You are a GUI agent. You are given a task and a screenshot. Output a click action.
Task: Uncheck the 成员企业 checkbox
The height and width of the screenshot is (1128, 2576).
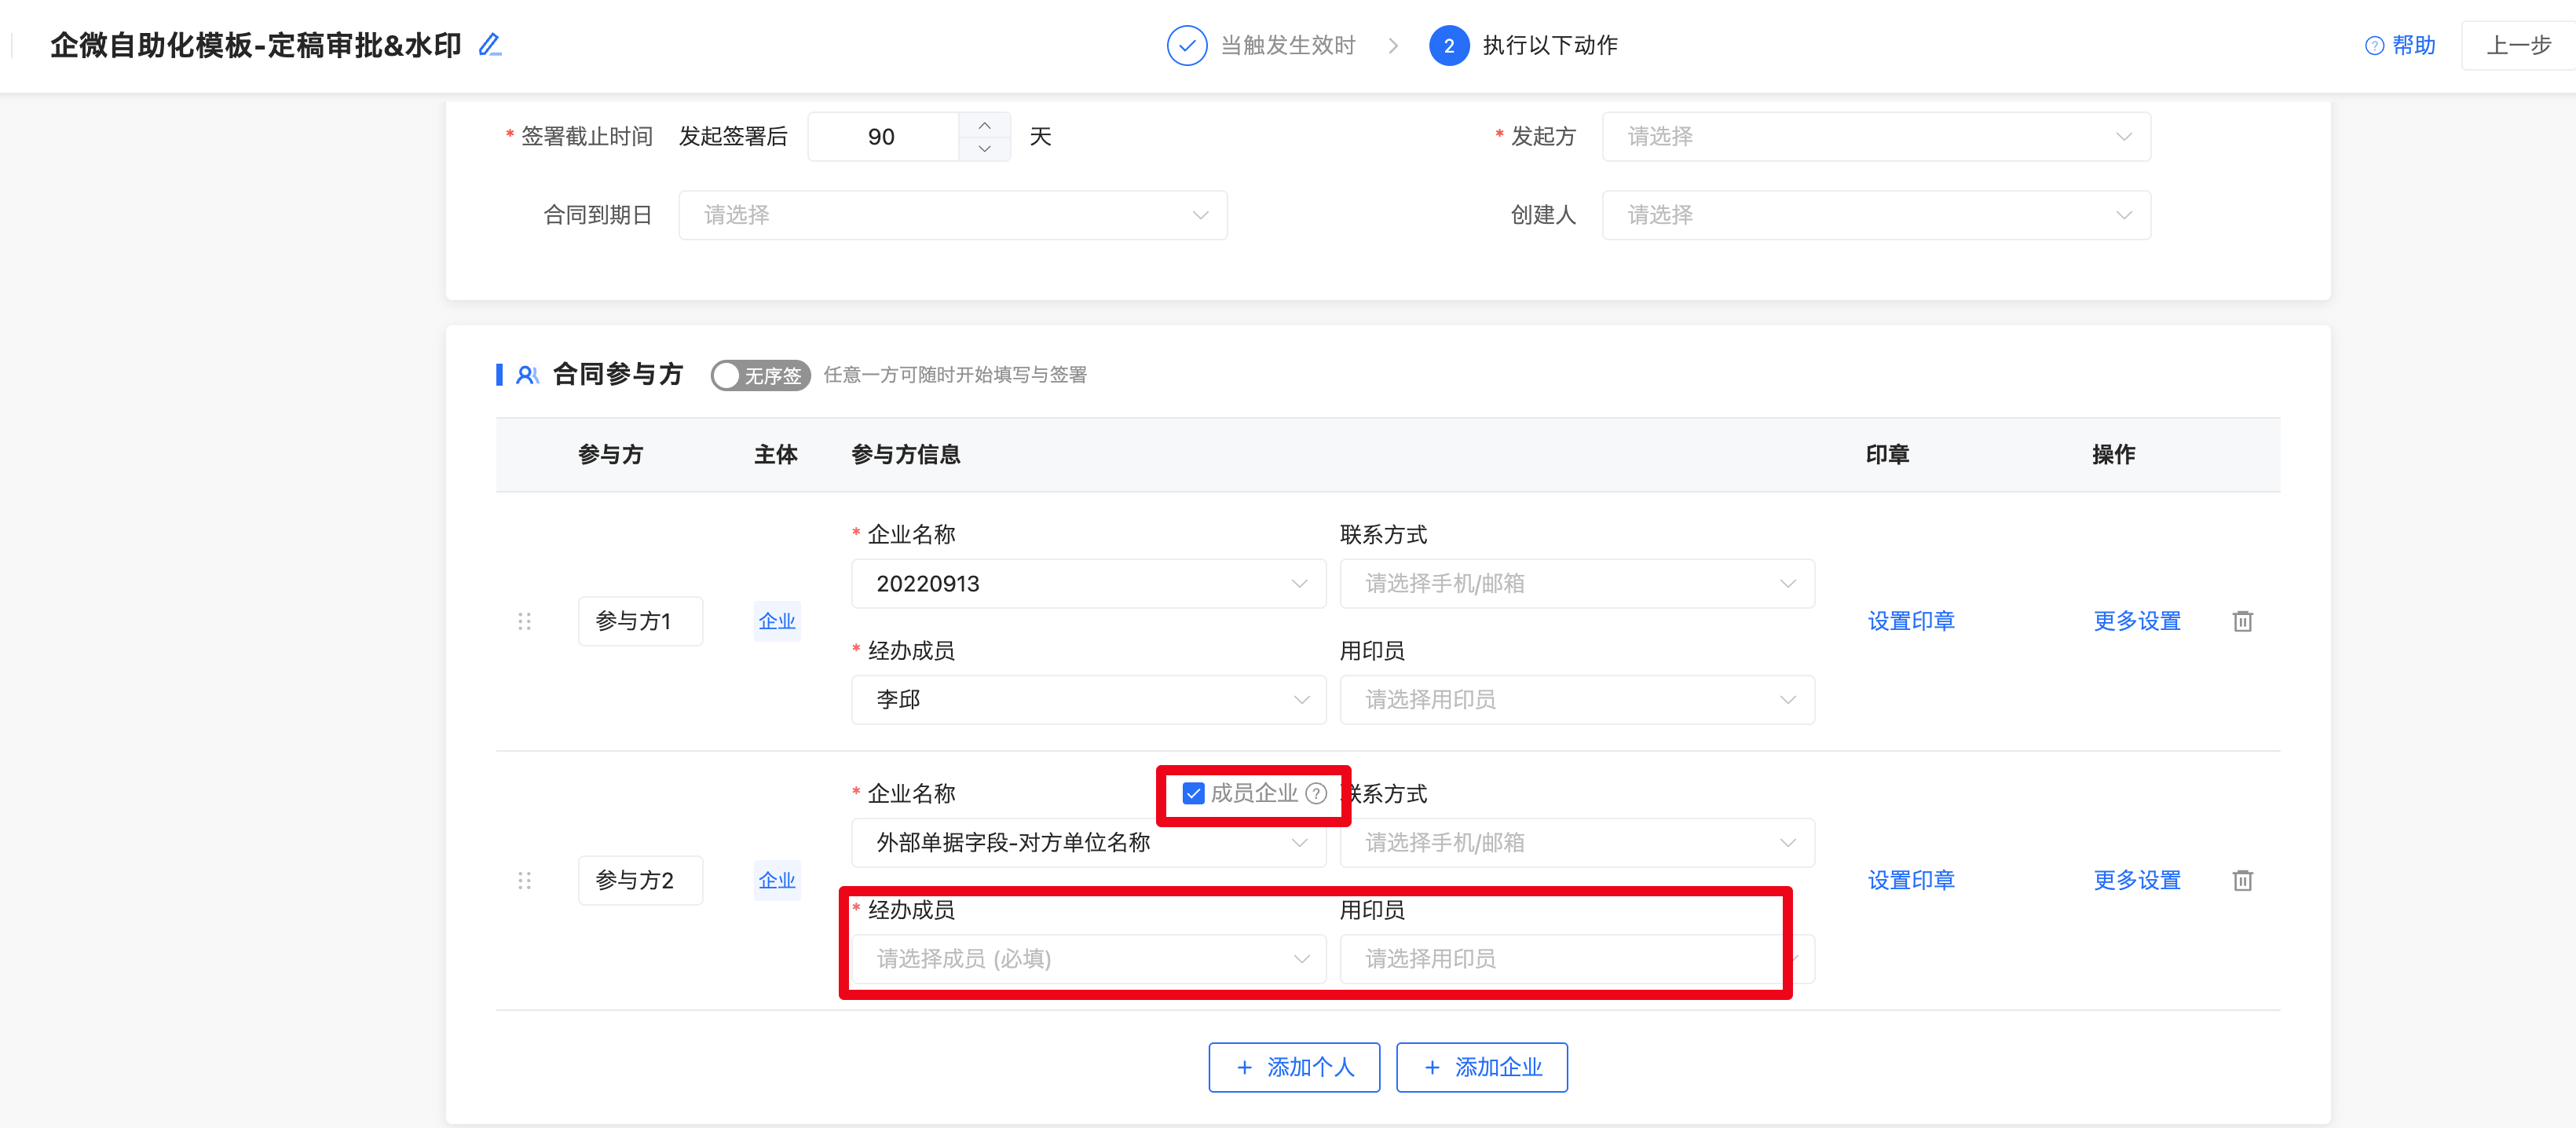(1193, 793)
